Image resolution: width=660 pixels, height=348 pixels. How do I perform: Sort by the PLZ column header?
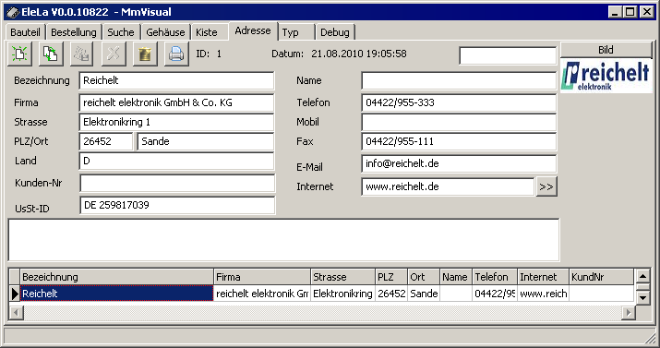(391, 277)
